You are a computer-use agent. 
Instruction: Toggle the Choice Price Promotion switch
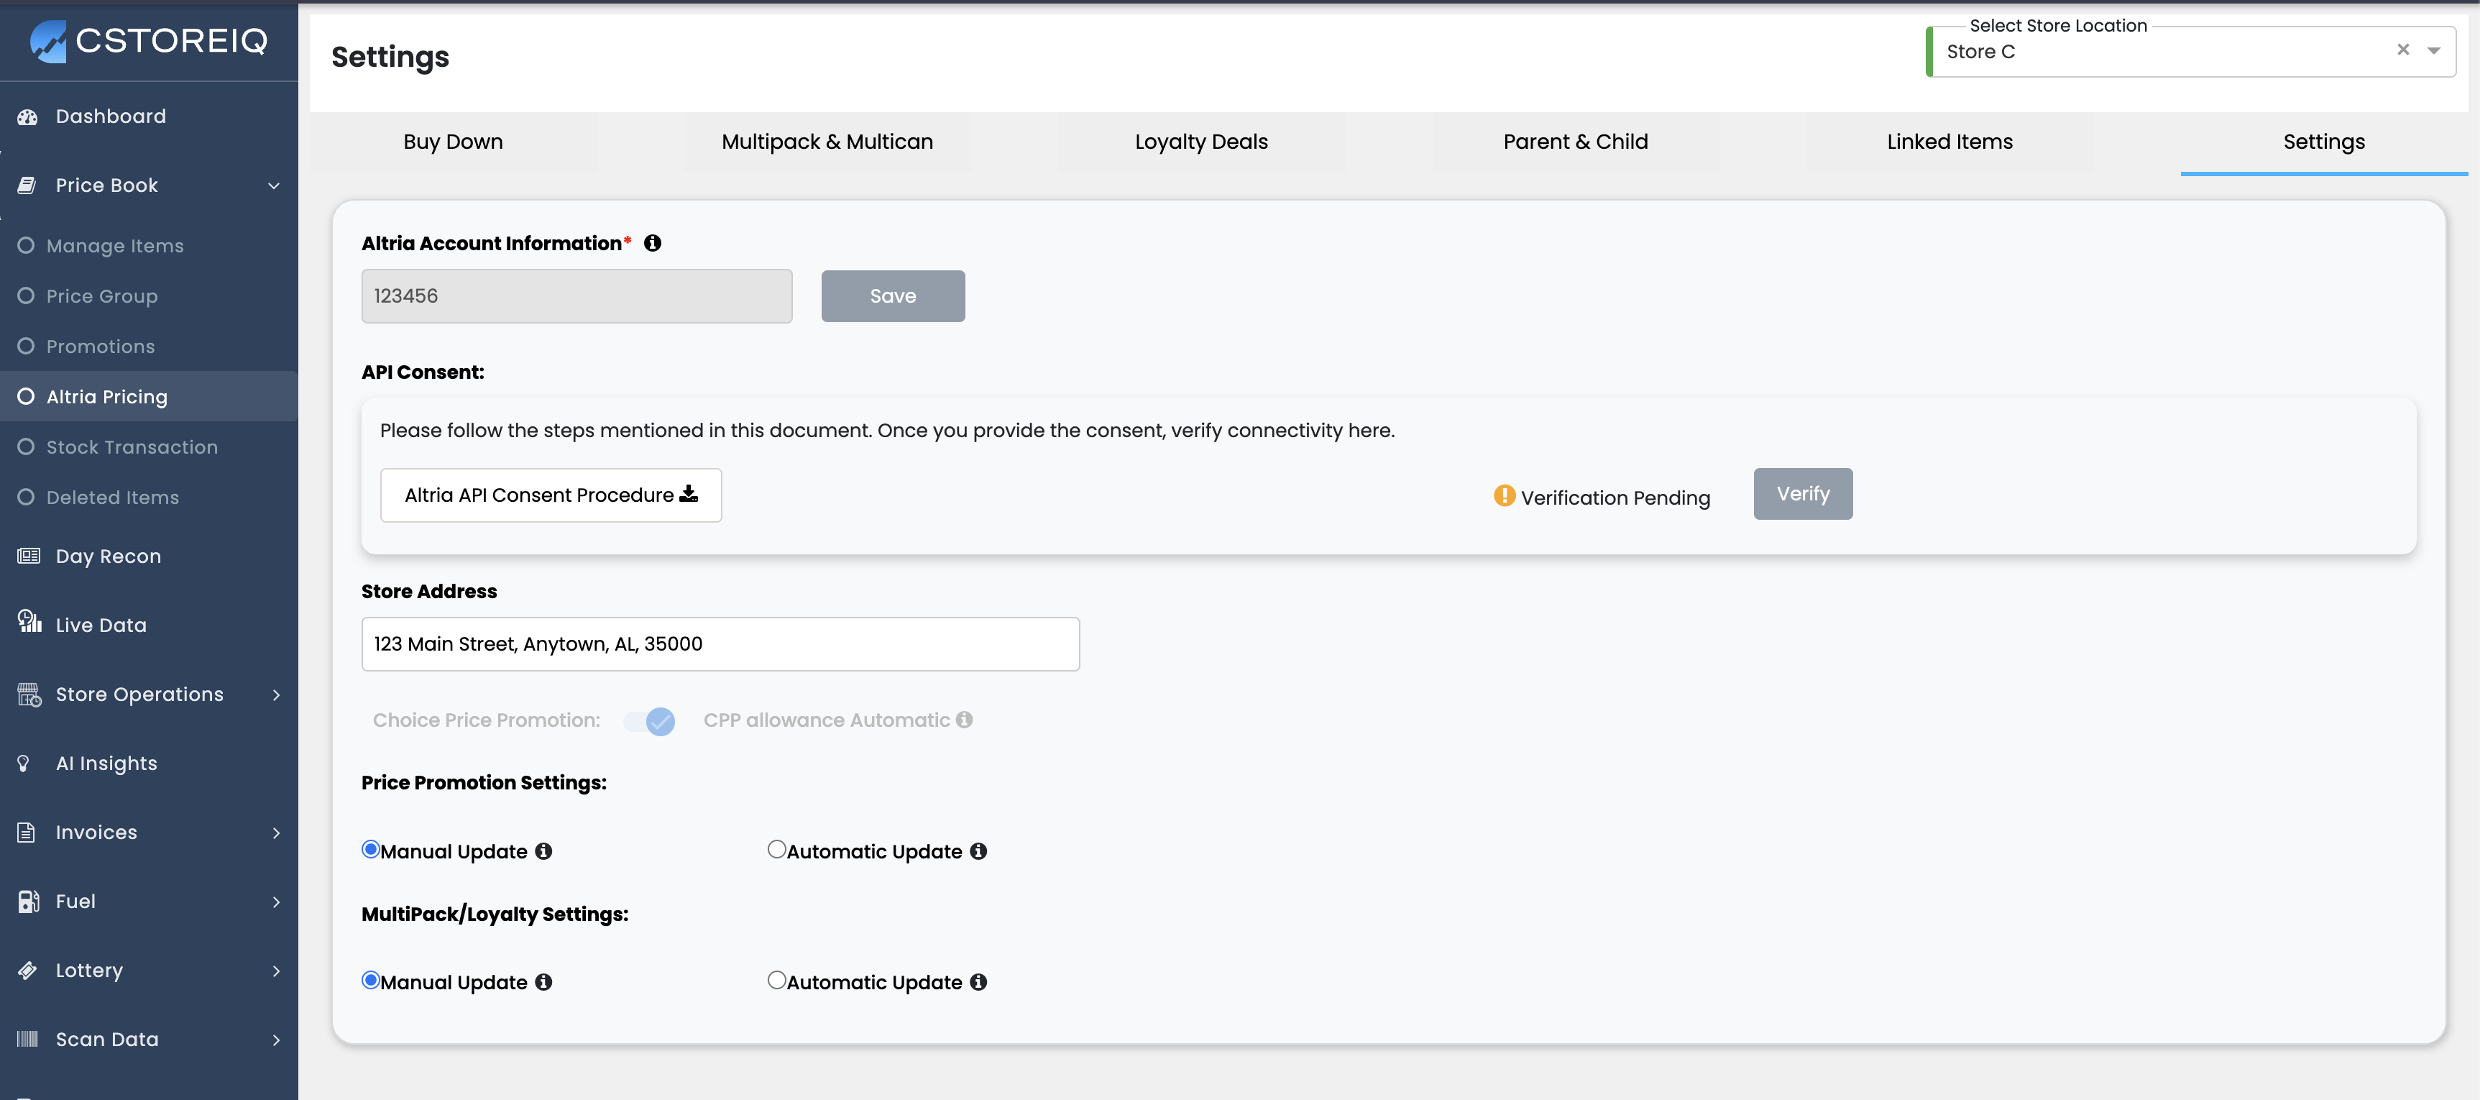[x=650, y=720]
